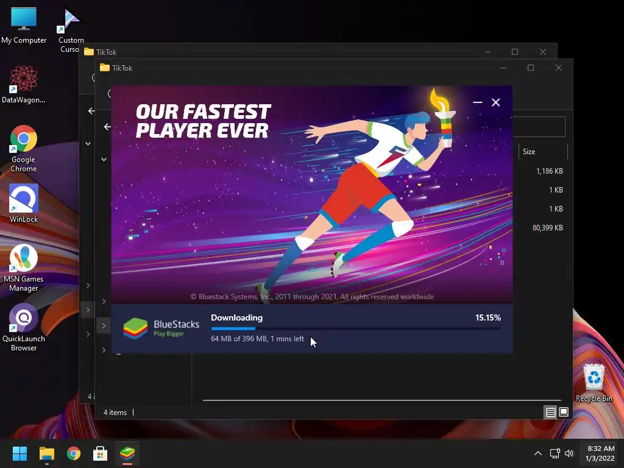
Task: Open DataWagon desktop shortcut
Action: [x=24, y=84]
